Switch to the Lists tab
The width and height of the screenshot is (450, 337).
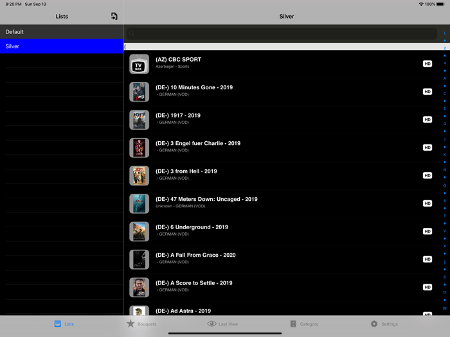[x=64, y=324]
